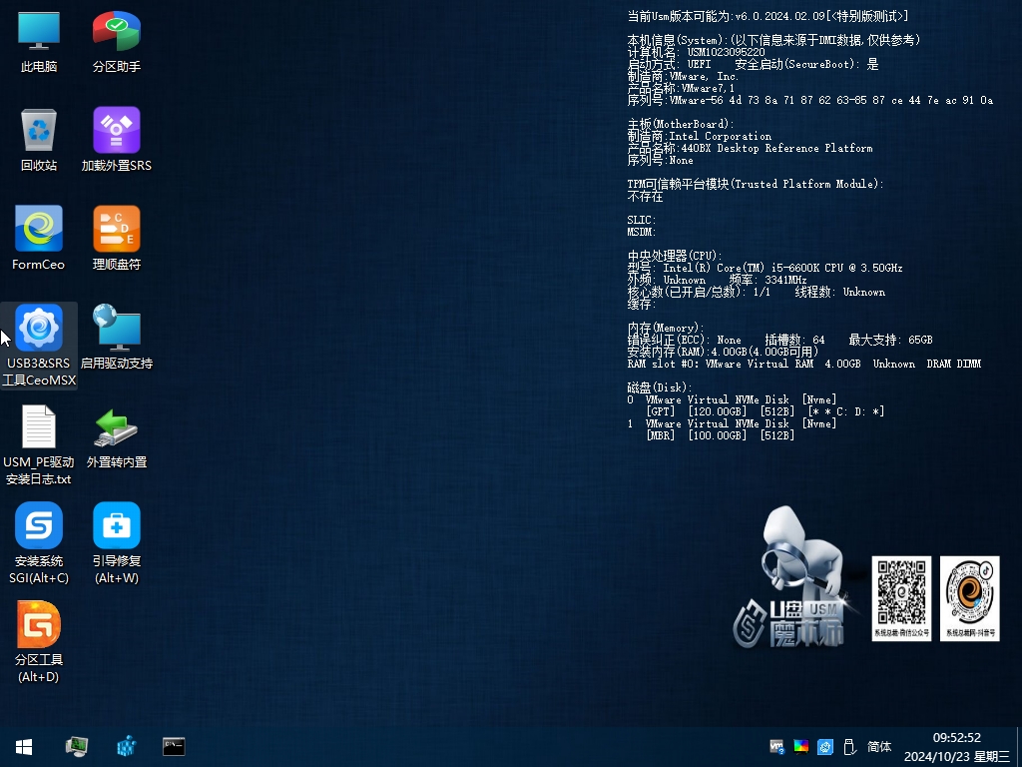Select the USM_PE驱动安装日志.txt file

[x=39, y=445]
